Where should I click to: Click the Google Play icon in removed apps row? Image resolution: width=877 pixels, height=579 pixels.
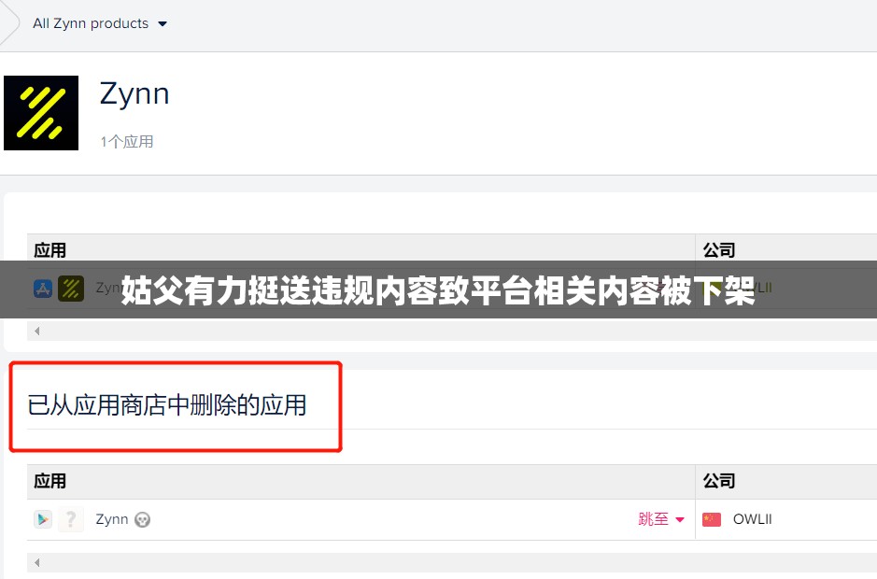(43, 520)
